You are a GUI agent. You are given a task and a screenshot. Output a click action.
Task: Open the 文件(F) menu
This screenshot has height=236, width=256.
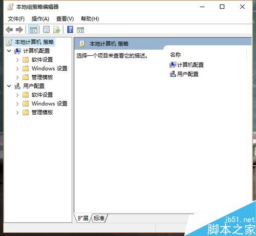click(16, 19)
